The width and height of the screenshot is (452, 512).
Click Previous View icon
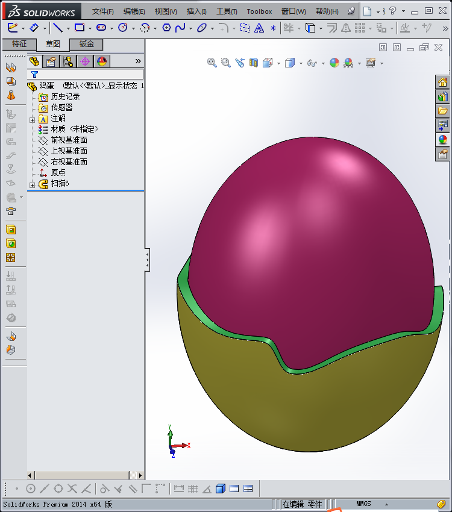click(240, 63)
